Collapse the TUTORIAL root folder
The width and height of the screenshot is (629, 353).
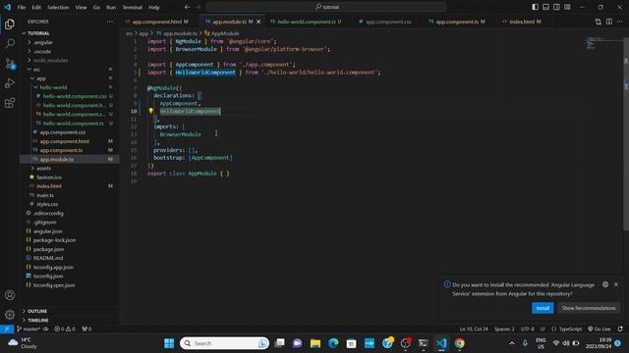click(x=24, y=33)
